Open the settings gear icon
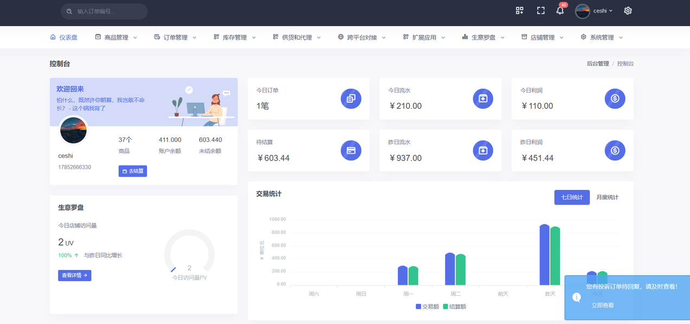This screenshot has height=324, width=690. [x=628, y=11]
